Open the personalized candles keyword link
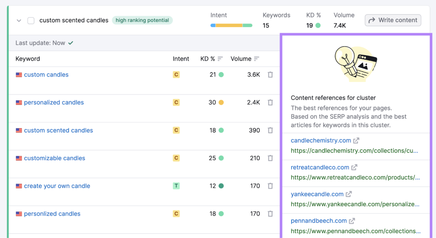The height and width of the screenshot is (238, 436). click(x=54, y=103)
